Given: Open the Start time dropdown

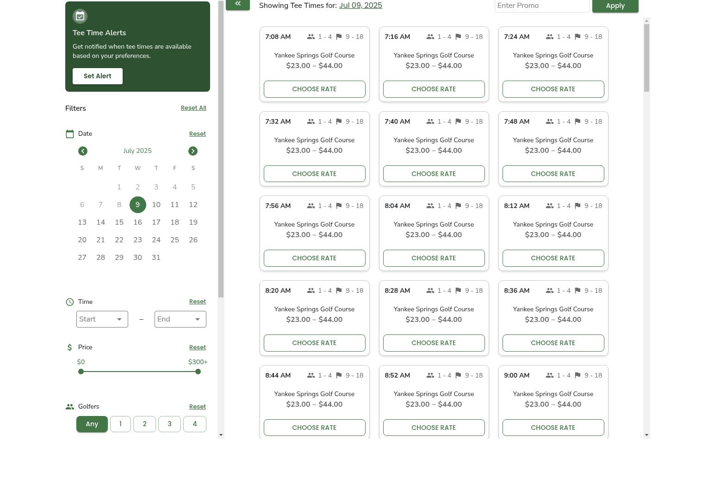Looking at the screenshot, I should pos(102,319).
